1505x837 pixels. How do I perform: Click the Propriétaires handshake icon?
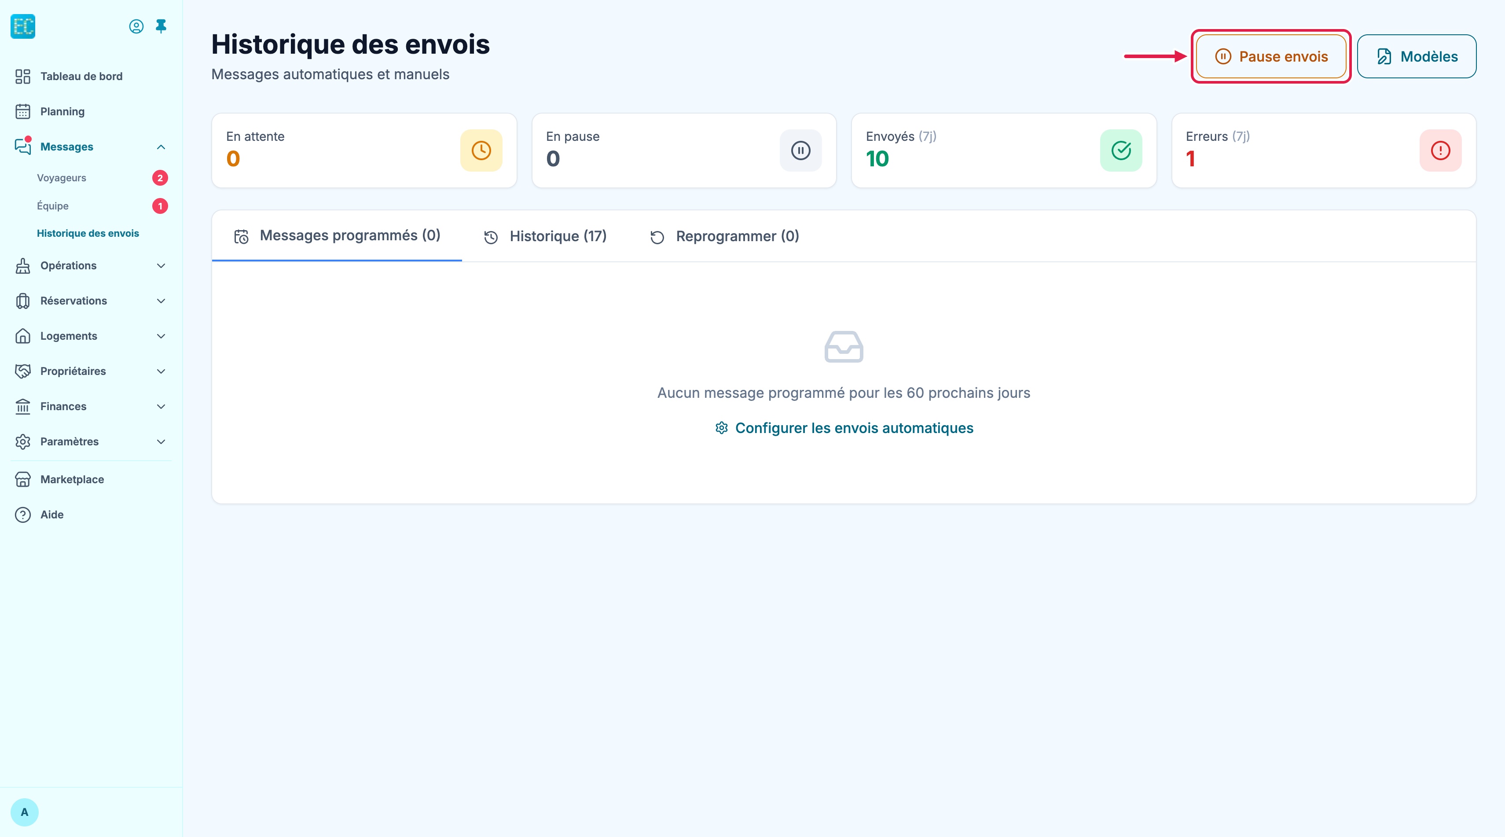click(23, 371)
